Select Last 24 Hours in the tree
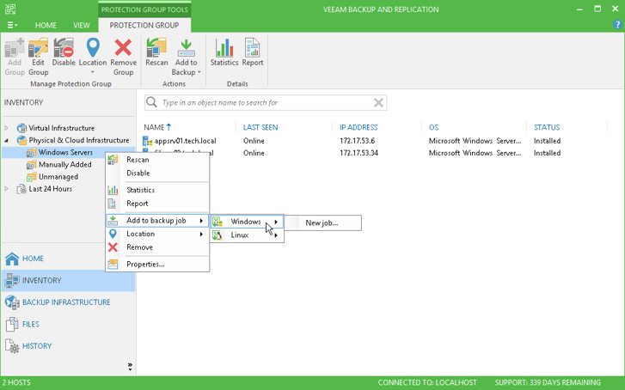Screen dimensions: 625x390 50,189
